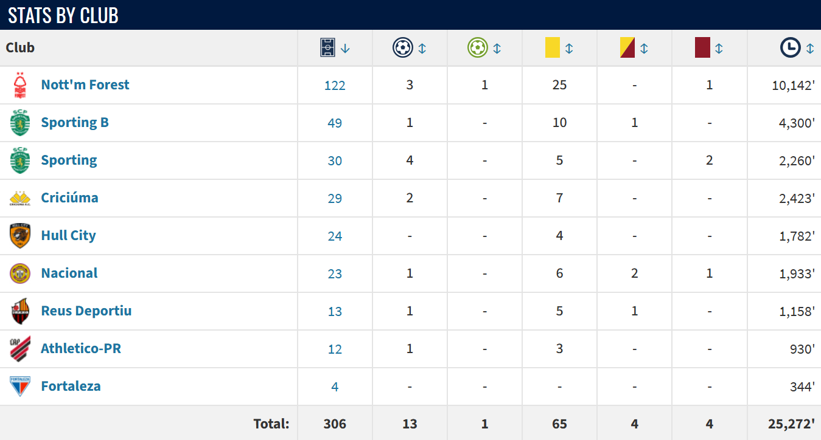The height and width of the screenshot is (440, 821).
Task: Open the Nott'm Forest club link
Action: point(85,85)
